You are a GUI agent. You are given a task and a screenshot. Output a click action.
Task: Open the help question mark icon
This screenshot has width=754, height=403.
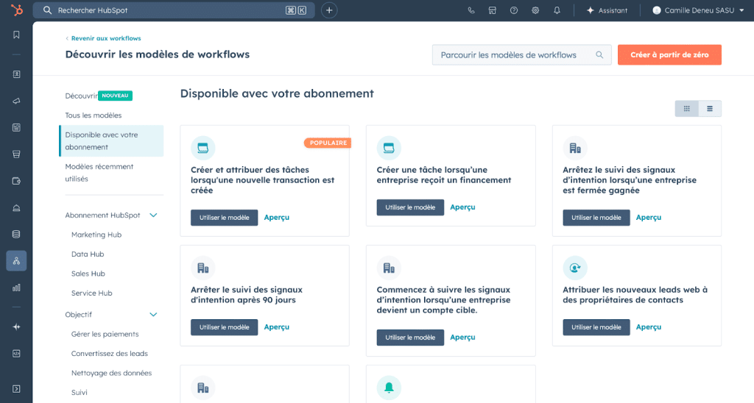tap(514, 10)
